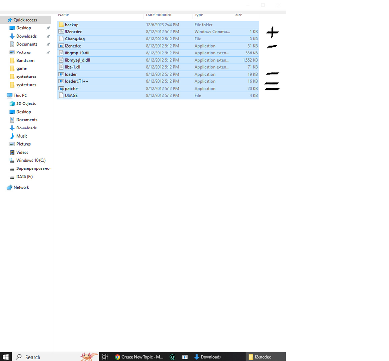Open Unreal Engine icon in taskbar

pyautogui.click(x=172, y=357)
